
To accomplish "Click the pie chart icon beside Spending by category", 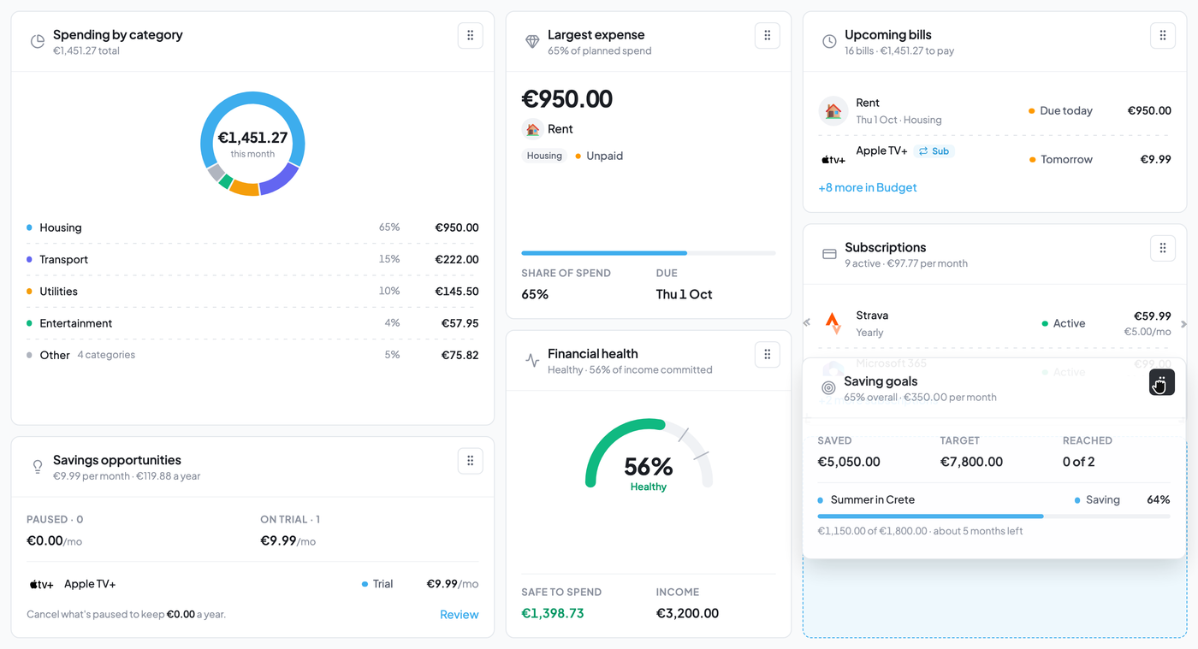I will (37, 42).
